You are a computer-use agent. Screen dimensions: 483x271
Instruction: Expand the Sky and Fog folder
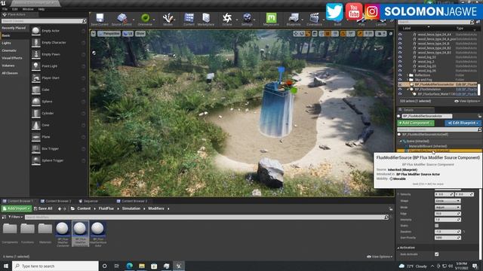click(408, 80)
